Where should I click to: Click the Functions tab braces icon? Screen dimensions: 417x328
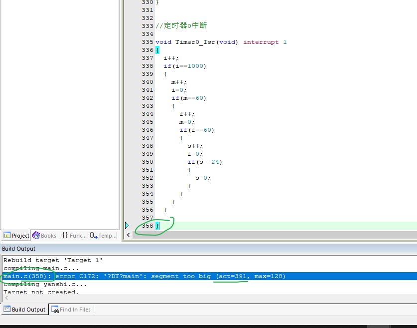click(65, 235)
